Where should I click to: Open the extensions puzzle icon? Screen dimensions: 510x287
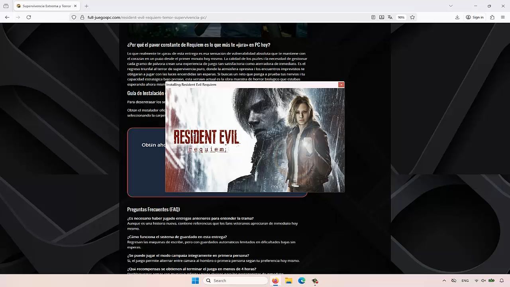click(x=492, y=17)
